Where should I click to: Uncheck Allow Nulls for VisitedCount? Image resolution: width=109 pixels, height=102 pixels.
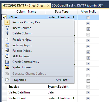(88, 98)
